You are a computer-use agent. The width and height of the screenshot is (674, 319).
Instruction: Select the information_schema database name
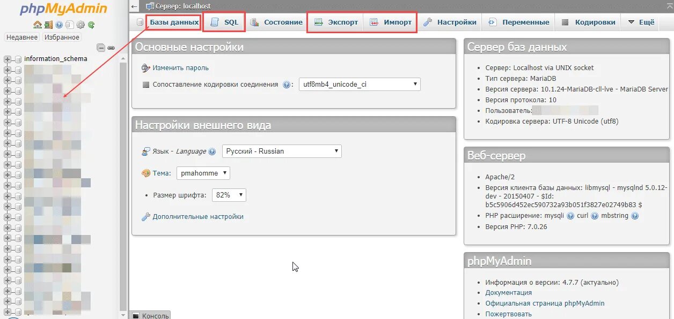pyautogui.click(x=55, y=59)
